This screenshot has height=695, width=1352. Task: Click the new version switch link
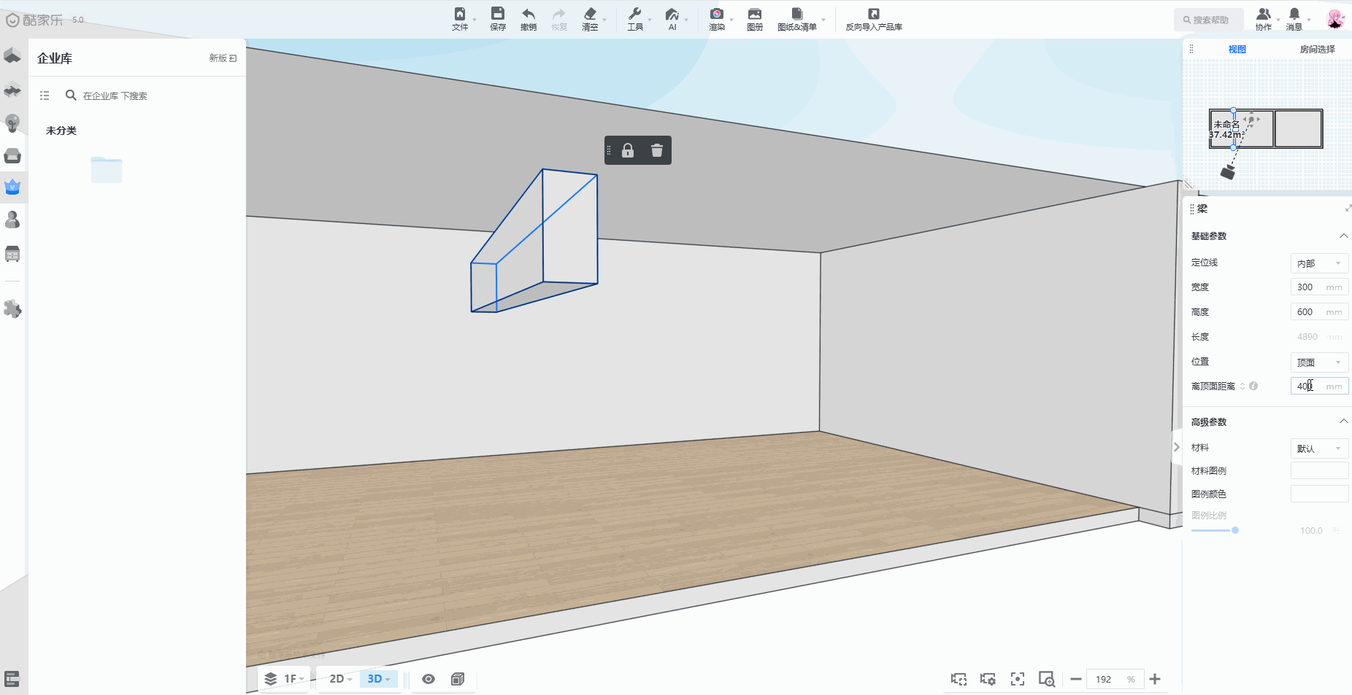(223, 58)
